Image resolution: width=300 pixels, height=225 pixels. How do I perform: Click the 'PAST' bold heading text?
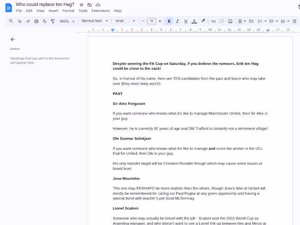117,93
